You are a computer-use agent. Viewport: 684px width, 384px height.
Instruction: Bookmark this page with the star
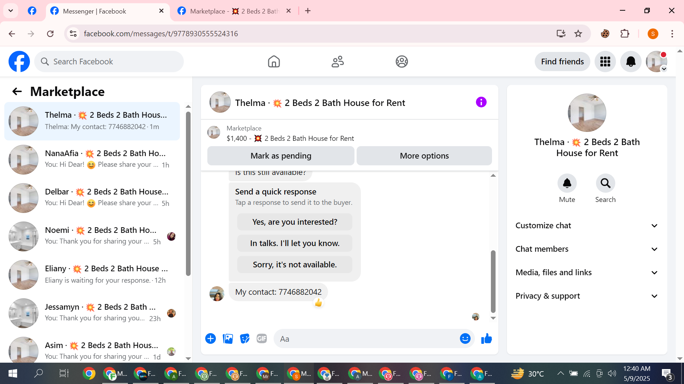point(578,33)
